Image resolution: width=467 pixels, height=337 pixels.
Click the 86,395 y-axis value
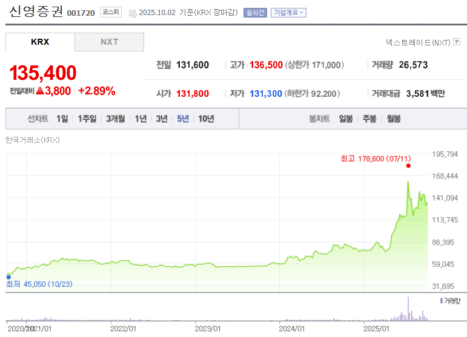pos(443,243)
